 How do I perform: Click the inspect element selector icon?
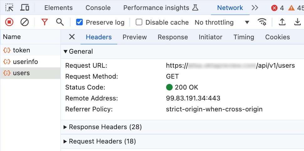click(x=9, y=8)
